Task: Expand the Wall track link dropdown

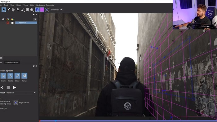Action: (x=21, y=93)
